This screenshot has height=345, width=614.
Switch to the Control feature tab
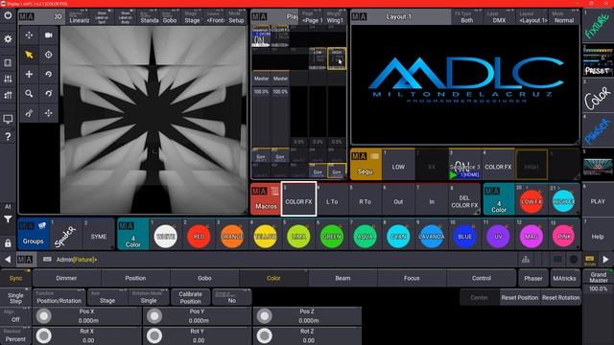point(482,278)
